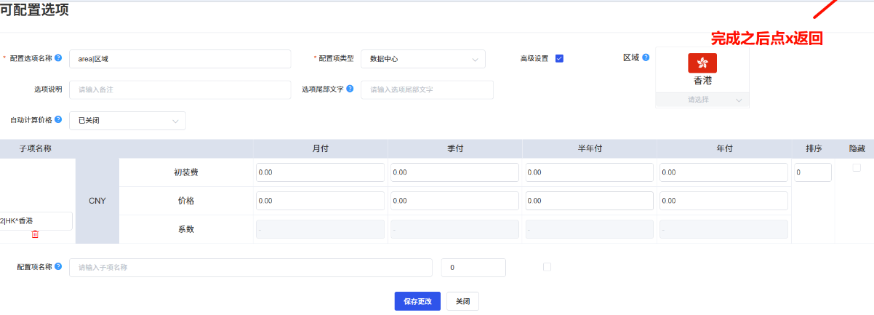Click the 可配置选项 page title

coord(36,10)
